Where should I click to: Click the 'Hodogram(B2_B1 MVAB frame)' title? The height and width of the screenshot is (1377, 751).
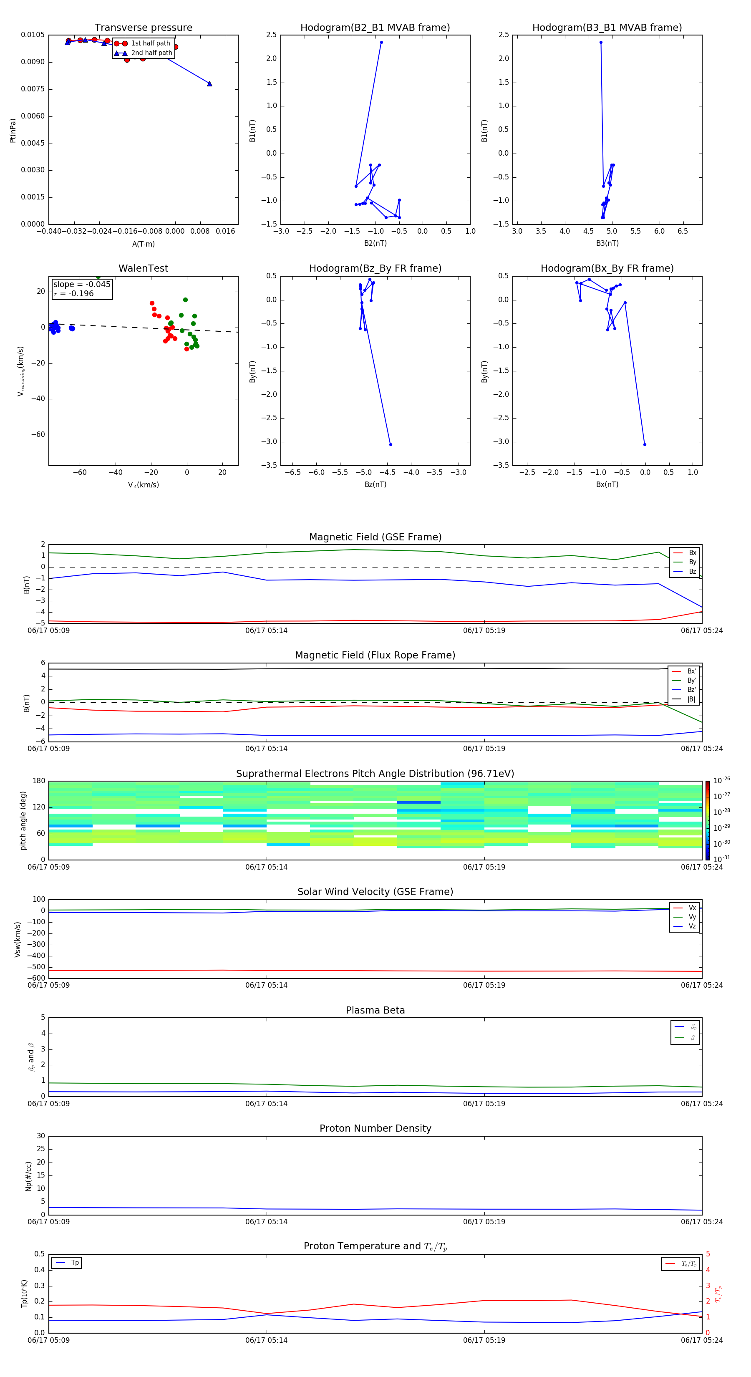[x=375, y=28]
